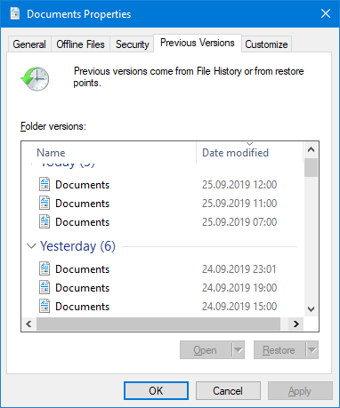The width and height of the screenshot is (340, 408).
Task: Click the Documents icon dated 24.09.2019 15:00
Action: (x=45, y=306)
